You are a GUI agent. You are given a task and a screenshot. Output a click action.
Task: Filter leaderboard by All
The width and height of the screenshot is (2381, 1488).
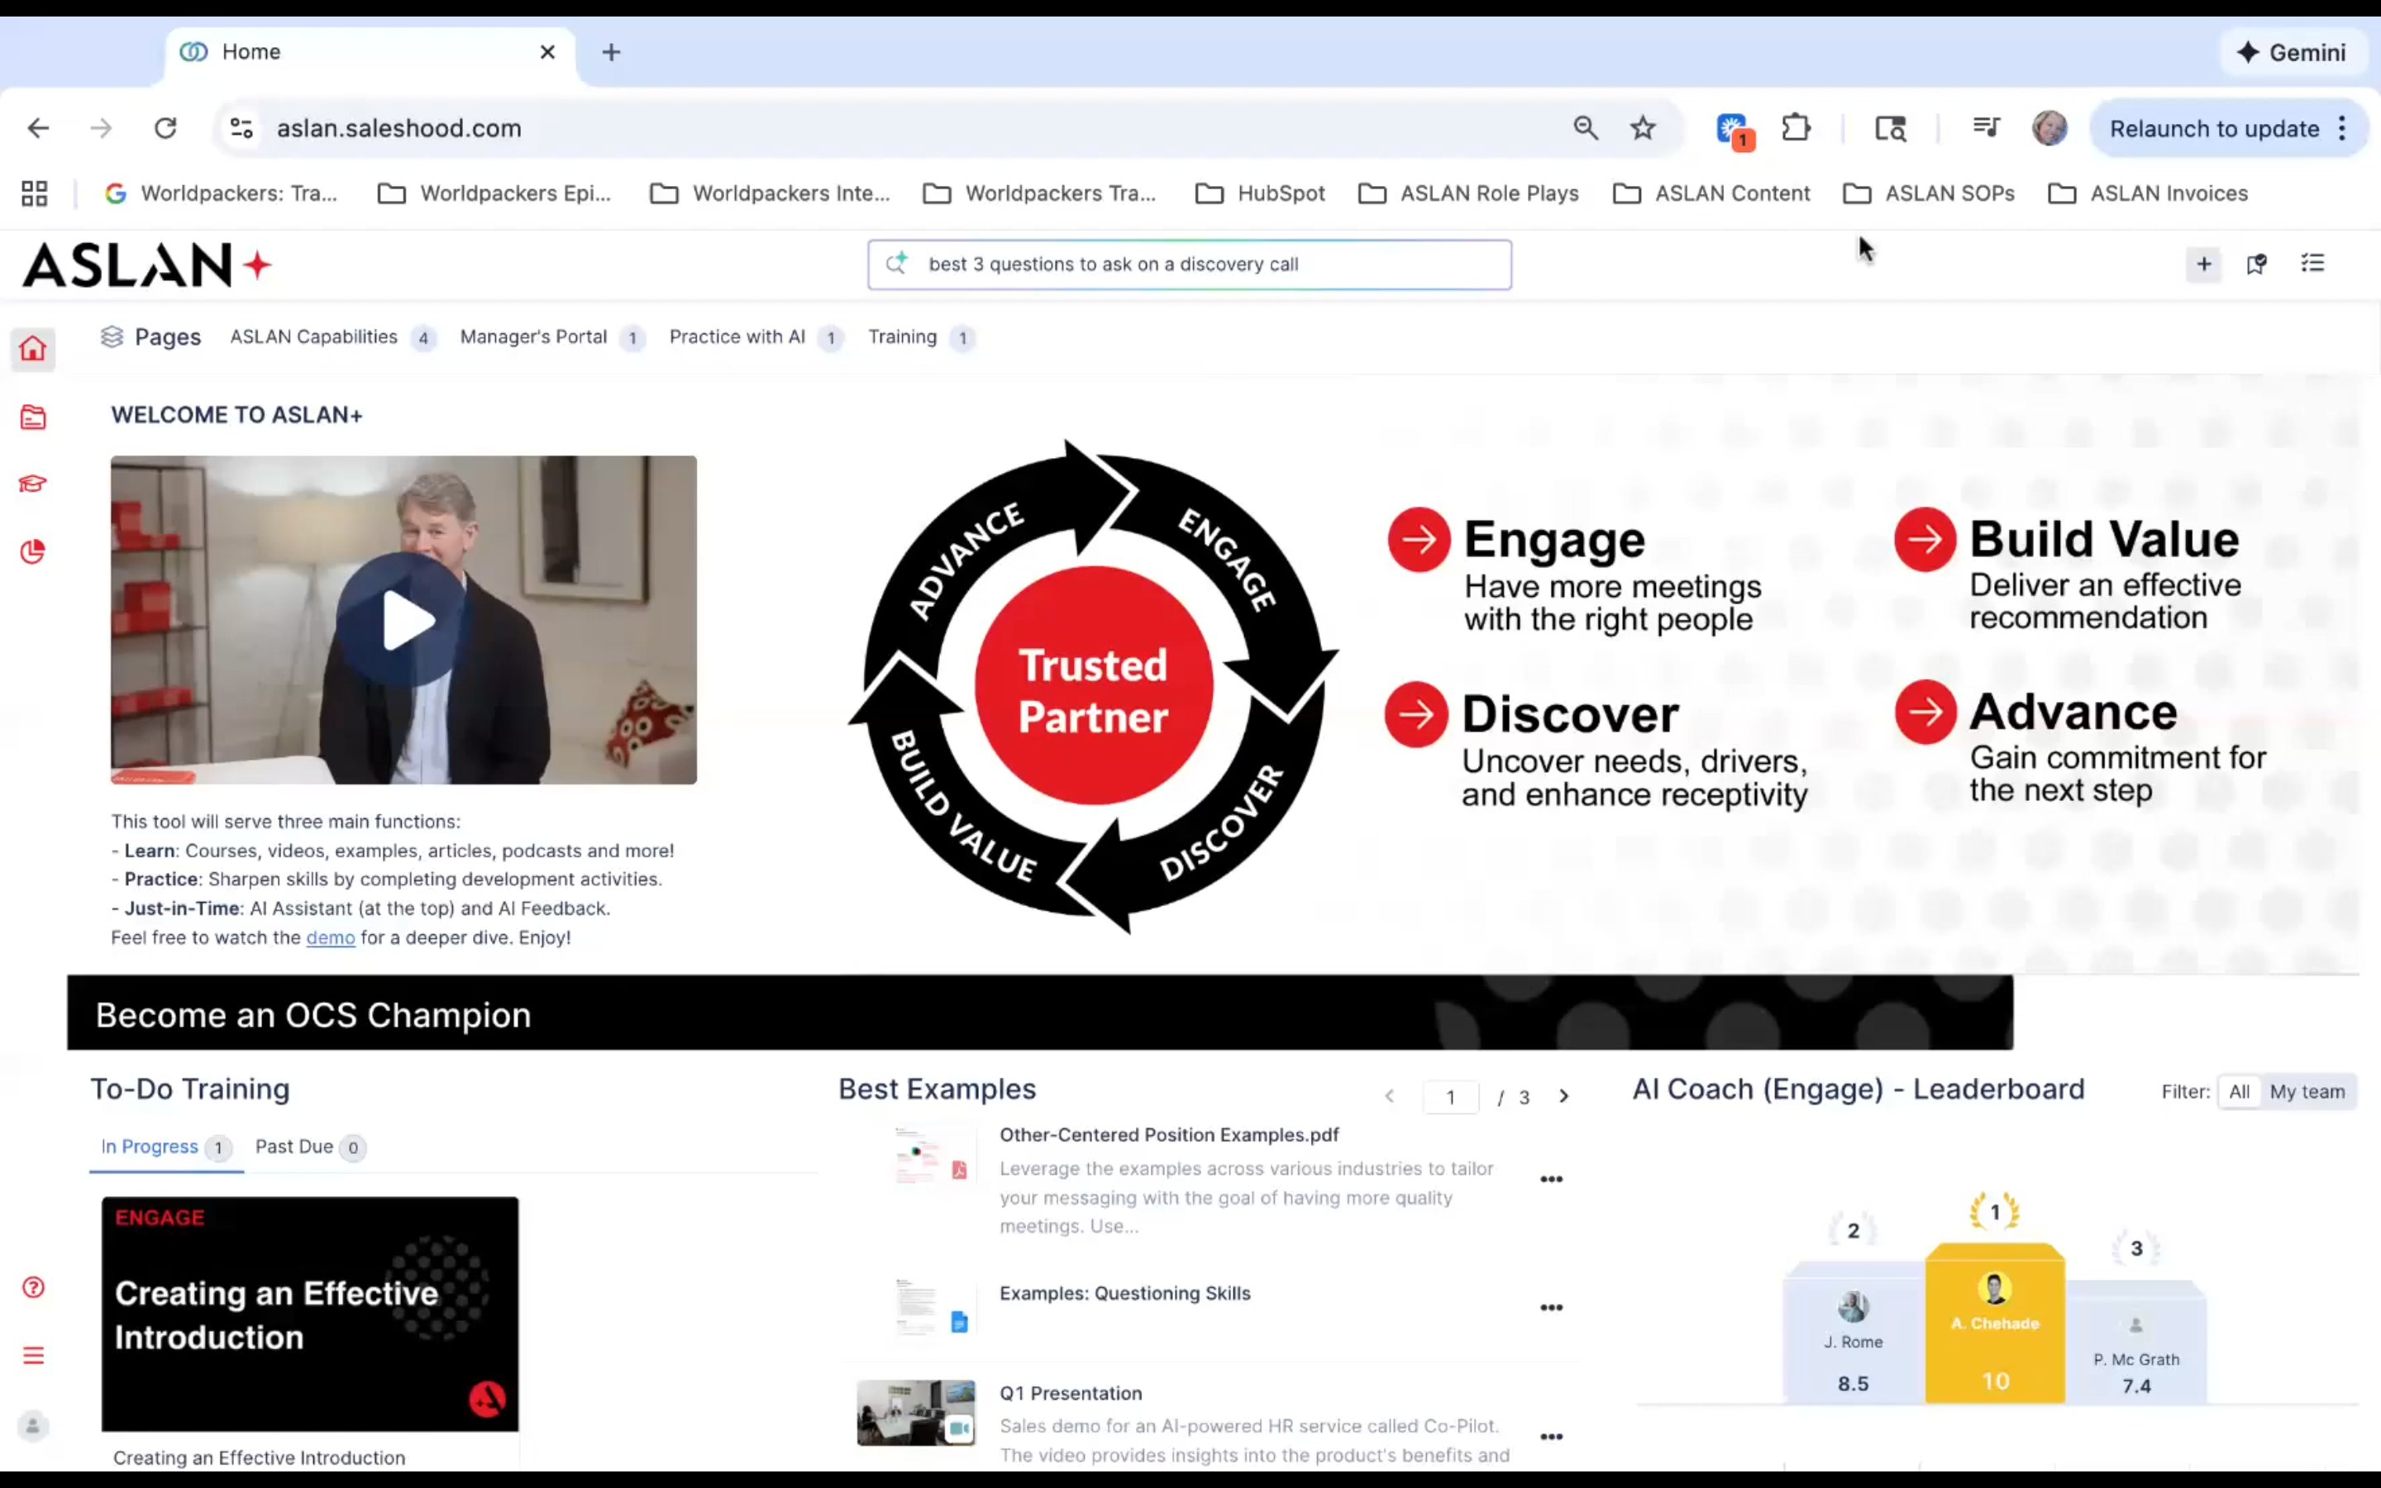click(x=2238, y=1091)
